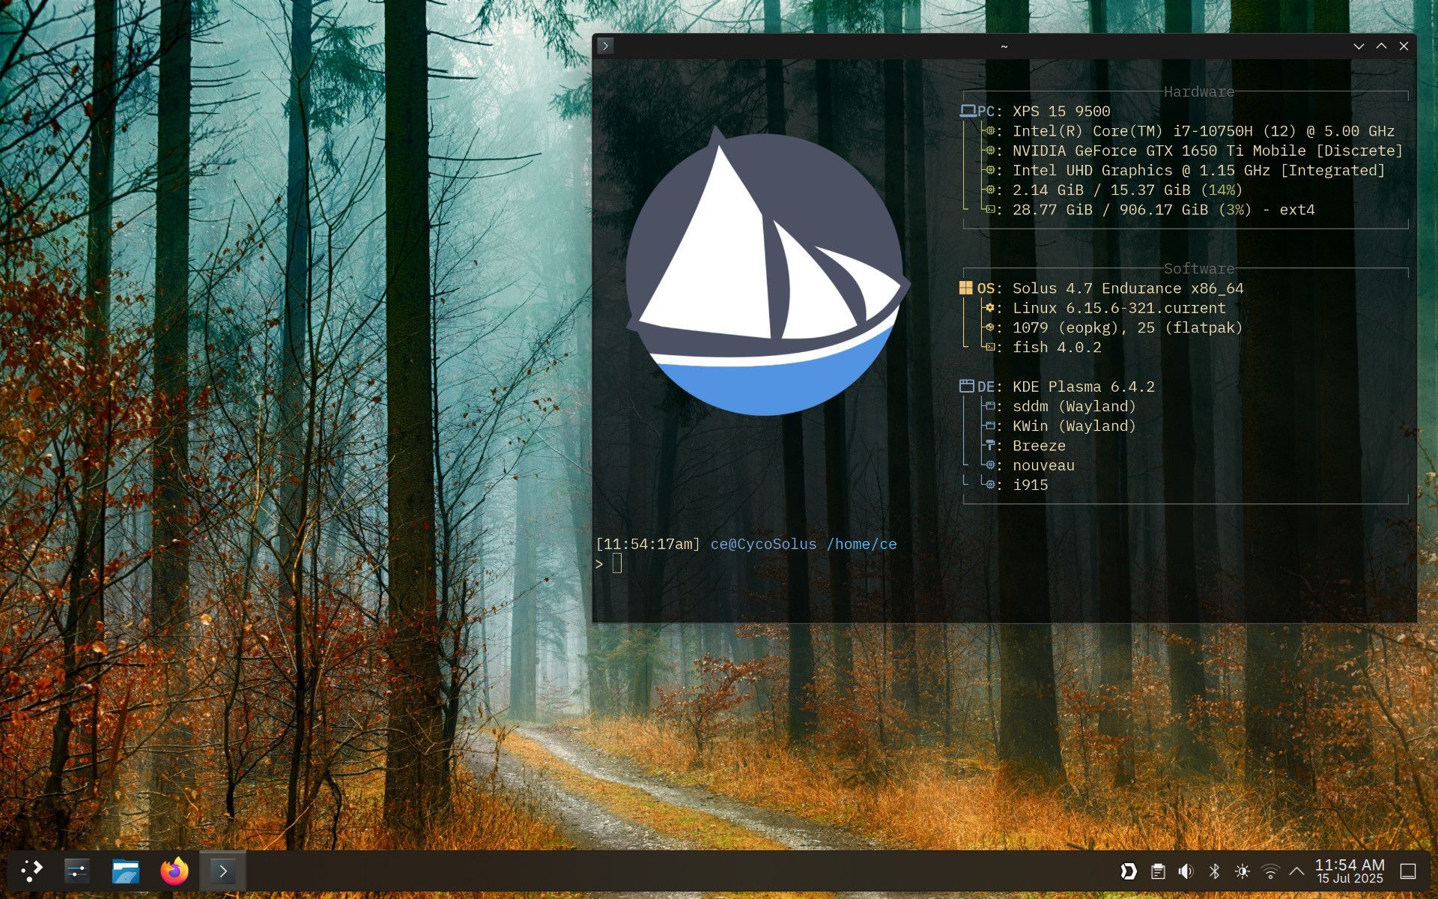Select the Konsole task in taskbar
Image resolution: width=1438 pixels, height=899 pixels.
(222, 871)
